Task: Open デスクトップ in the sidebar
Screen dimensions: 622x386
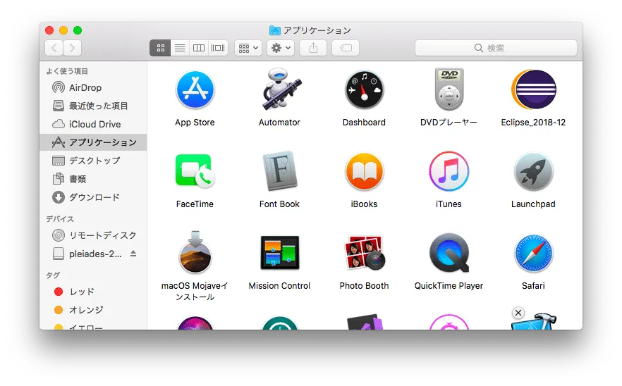Action: 93,161
